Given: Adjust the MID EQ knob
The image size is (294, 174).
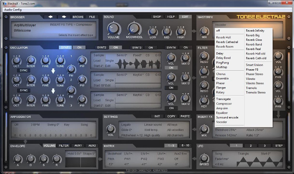Looking at the screenshot, I should 166,31.
